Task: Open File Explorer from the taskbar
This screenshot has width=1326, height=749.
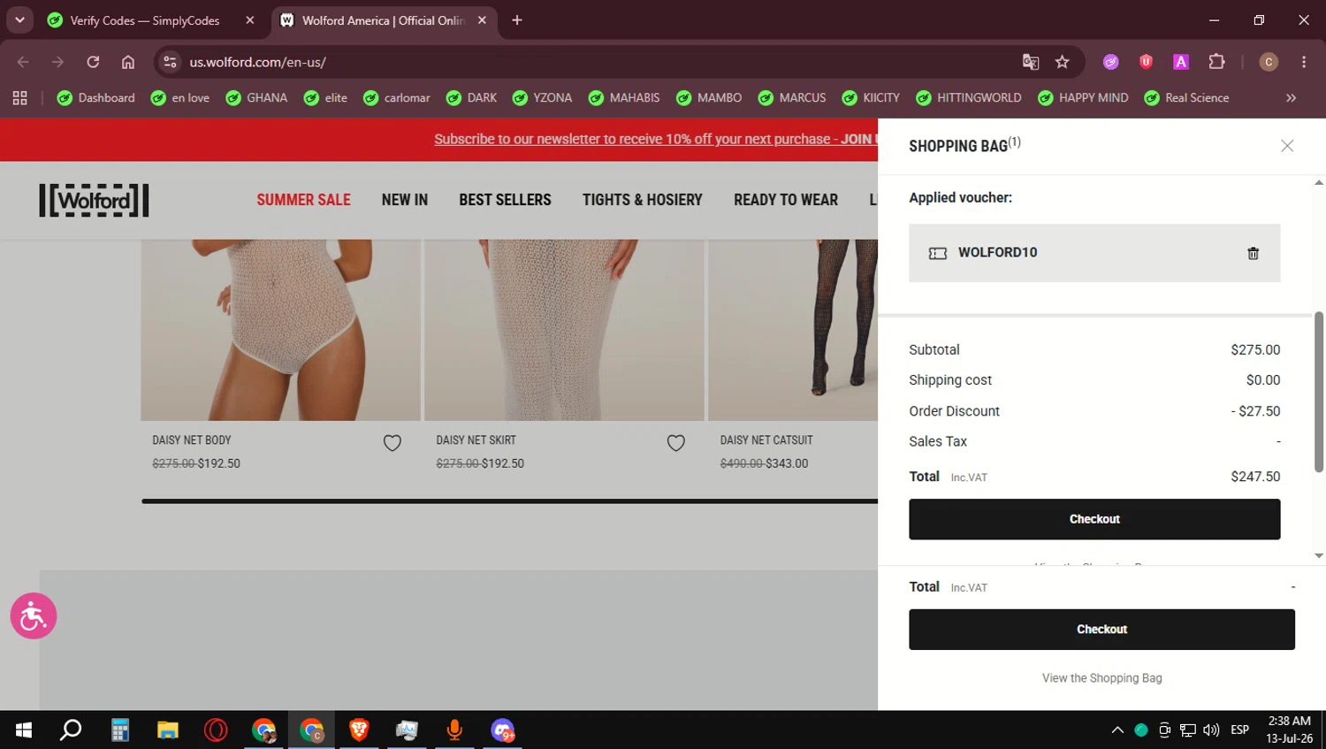Action: pos(168,730)
